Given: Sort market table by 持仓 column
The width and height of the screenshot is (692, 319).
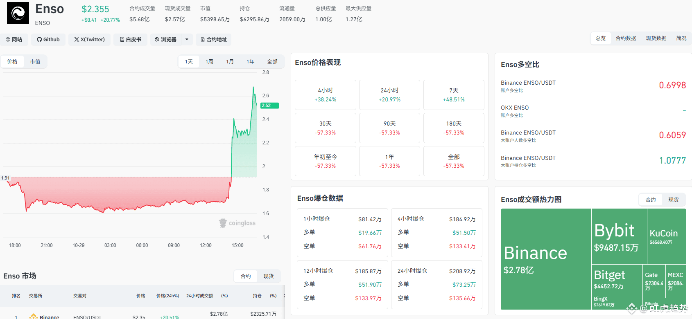Looking at the screenshot, I should click(x=257, y=296).
